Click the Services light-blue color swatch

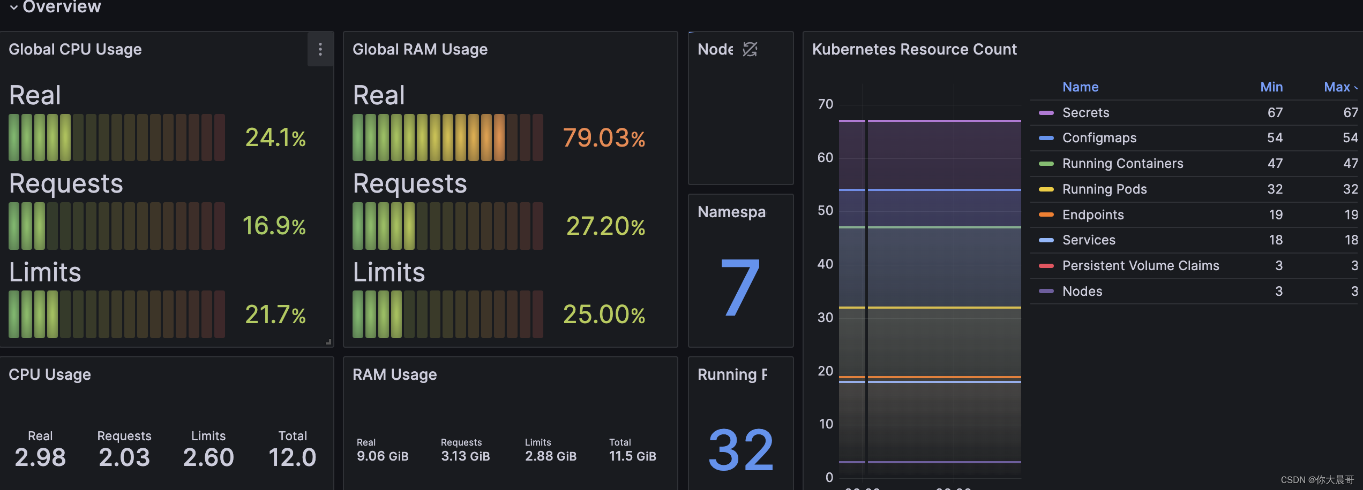click(1046, 240)
